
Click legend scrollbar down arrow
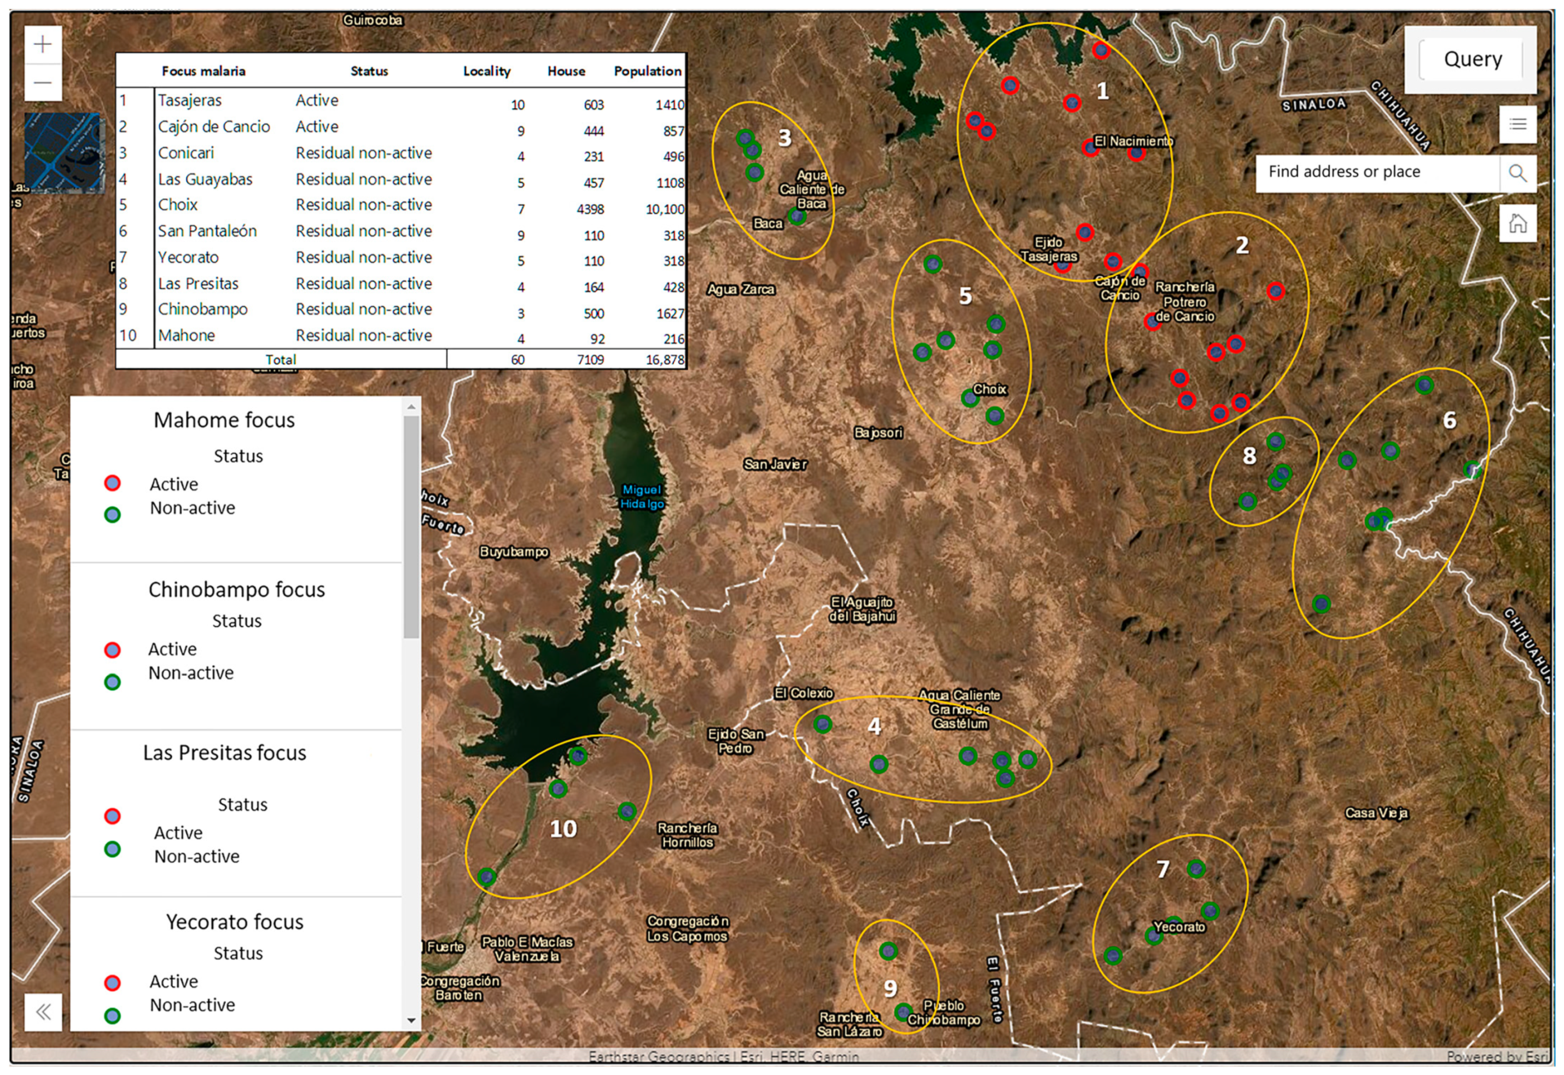(x=411, y=1020)
